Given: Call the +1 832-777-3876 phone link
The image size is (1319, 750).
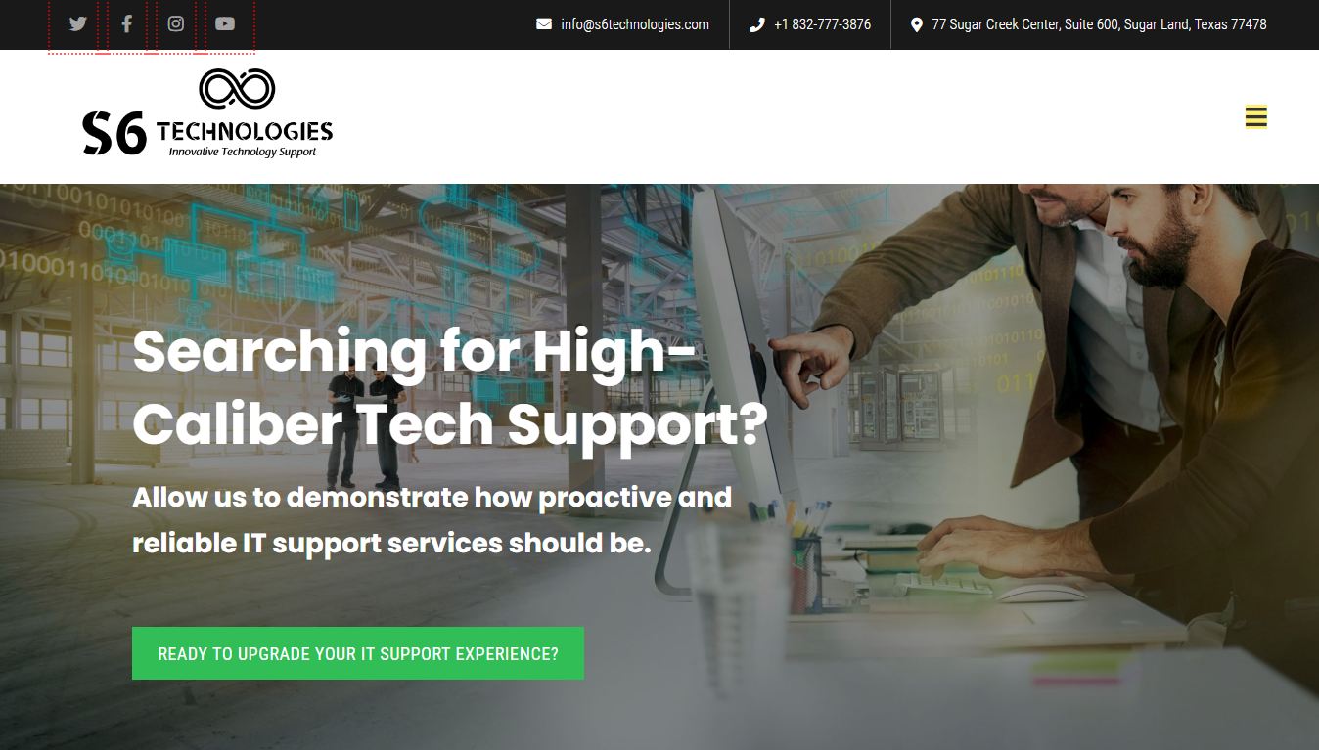Looking at the screenshot, I should point(822,24).
